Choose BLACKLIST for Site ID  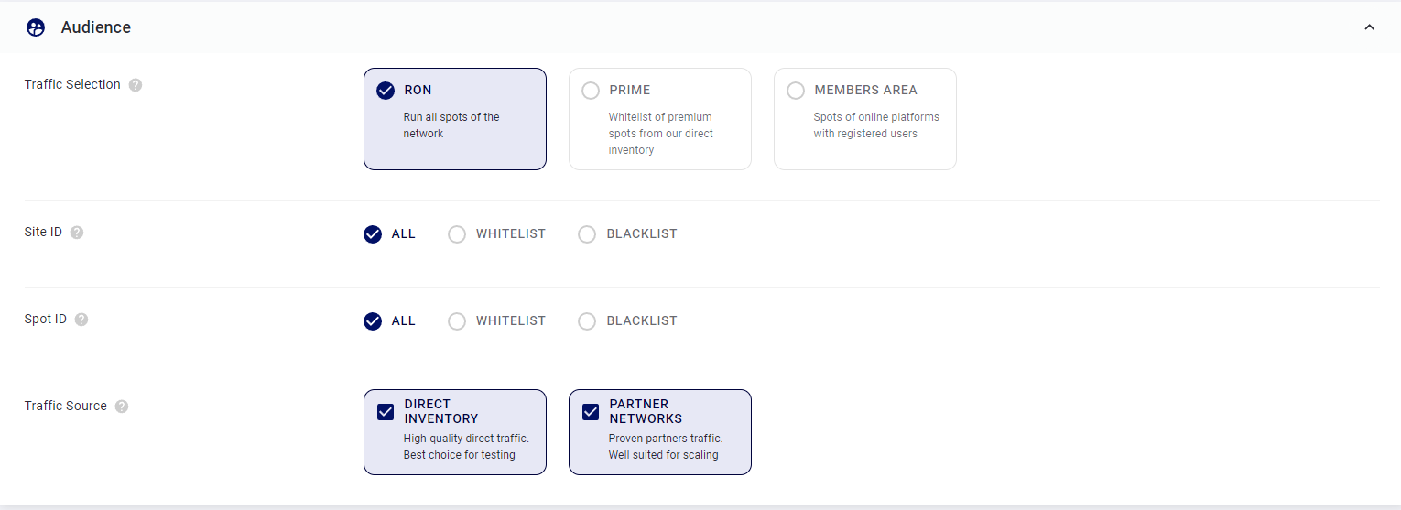(x=627, y=233)
